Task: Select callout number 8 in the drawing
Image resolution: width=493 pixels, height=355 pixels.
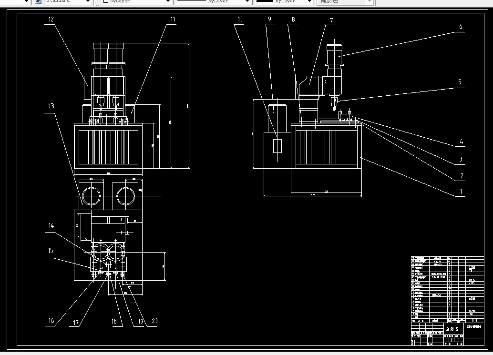Action: point(293,20)
